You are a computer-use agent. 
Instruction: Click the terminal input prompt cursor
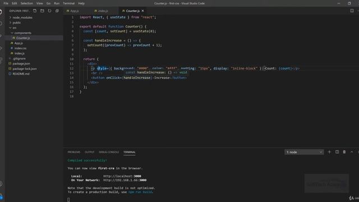(68, 200)
